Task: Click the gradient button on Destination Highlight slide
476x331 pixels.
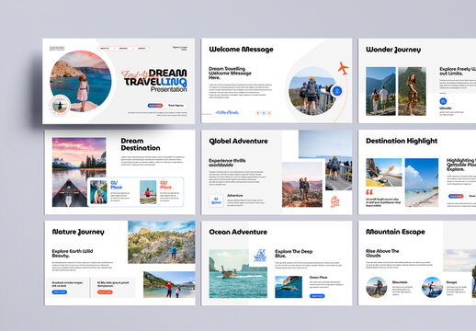Action: (x=456, y=196)
